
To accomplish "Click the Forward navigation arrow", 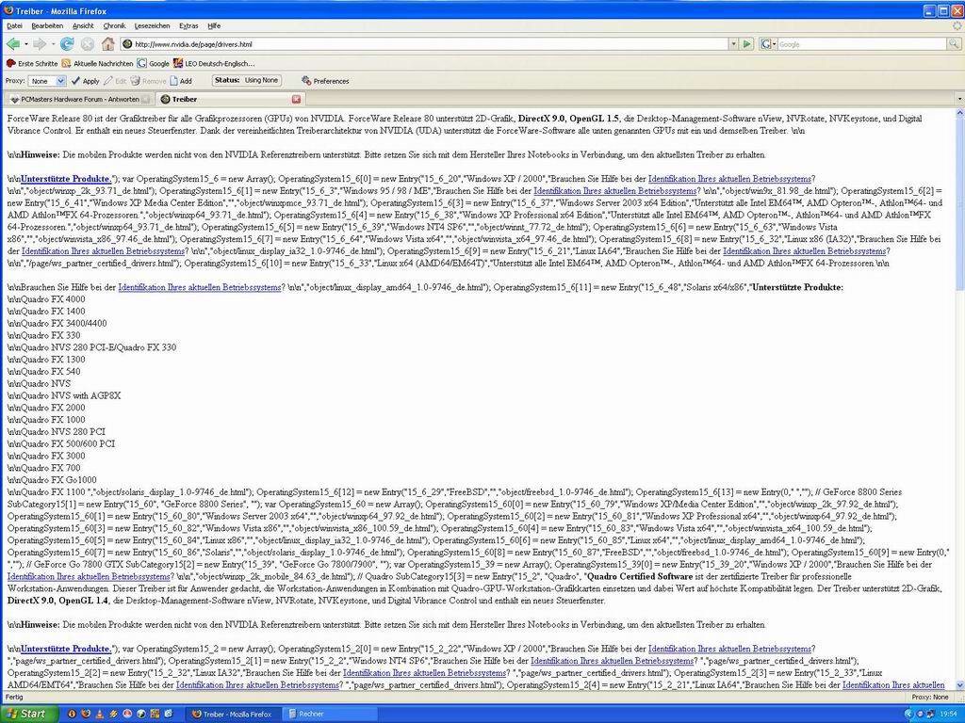I will 40,44.
